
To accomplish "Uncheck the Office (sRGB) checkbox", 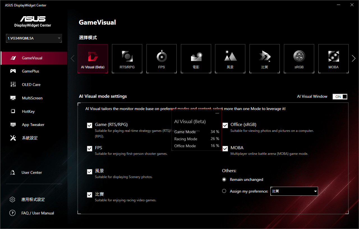I will (225, 125).
